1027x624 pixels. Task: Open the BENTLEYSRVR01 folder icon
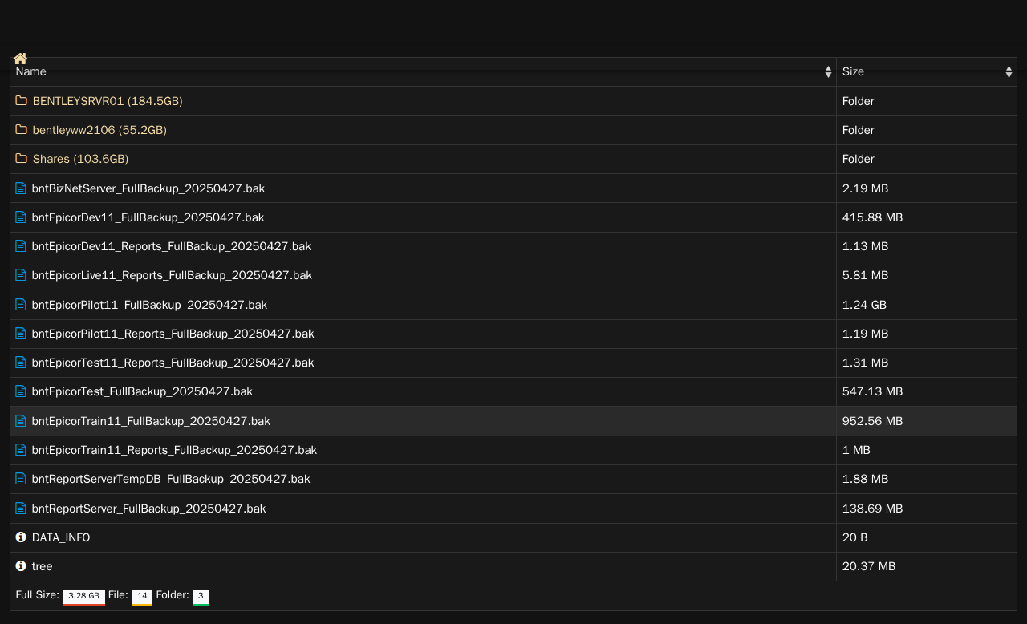pyautogui.click(x=22, y=101)
